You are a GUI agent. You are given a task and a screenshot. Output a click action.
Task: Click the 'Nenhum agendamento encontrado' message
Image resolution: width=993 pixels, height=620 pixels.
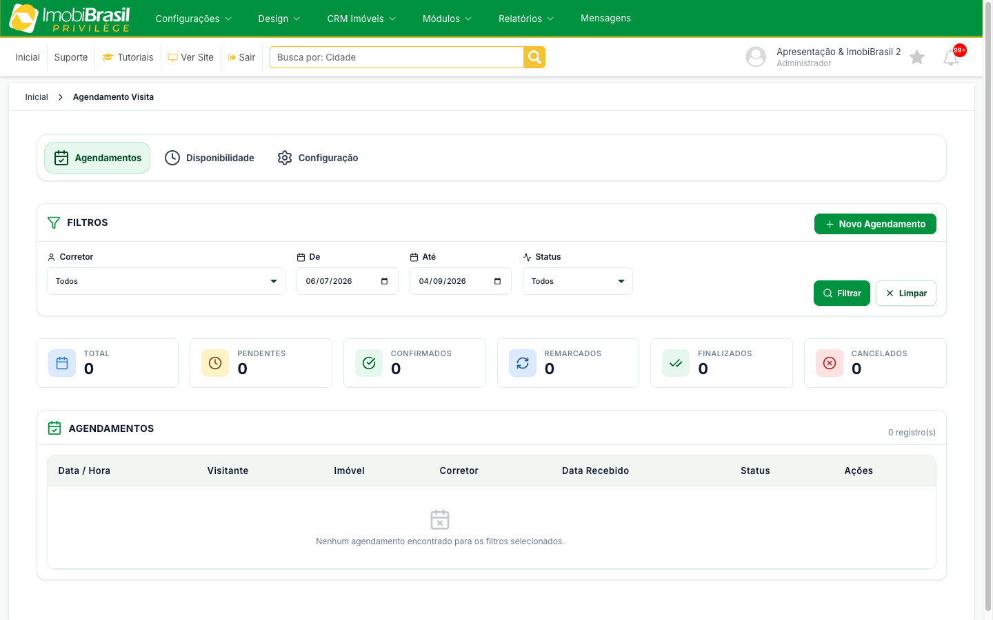pos(440,541)
